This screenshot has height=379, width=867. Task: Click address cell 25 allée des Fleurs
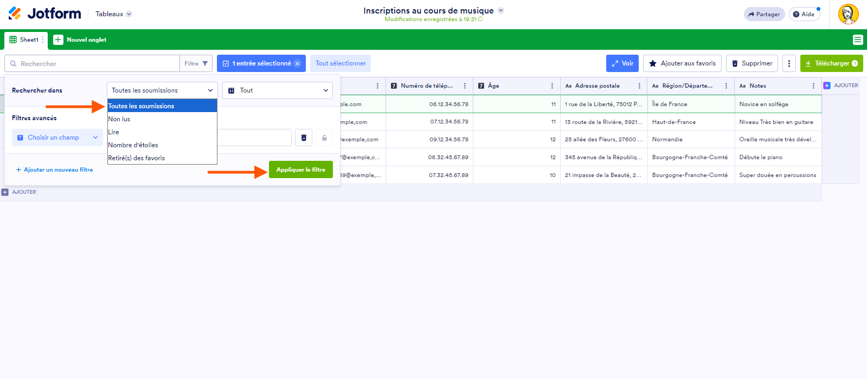[x=604, y=139]
